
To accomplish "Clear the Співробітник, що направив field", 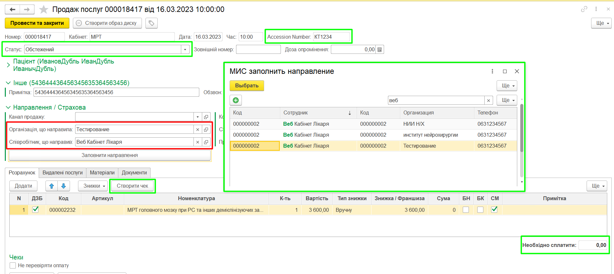I will pos(198,142).
